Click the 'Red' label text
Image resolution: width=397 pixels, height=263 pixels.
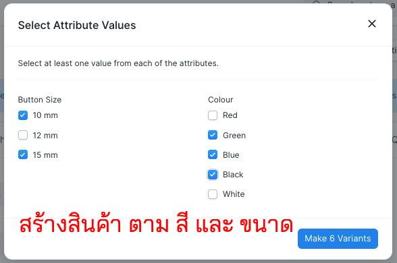tap(230, 115)
